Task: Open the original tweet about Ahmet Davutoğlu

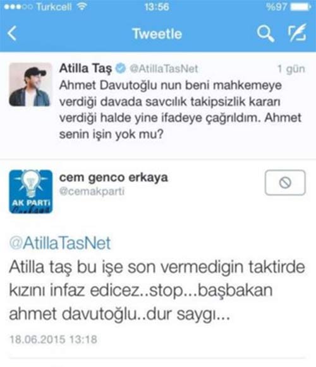Action: click(x=180, y=109)
